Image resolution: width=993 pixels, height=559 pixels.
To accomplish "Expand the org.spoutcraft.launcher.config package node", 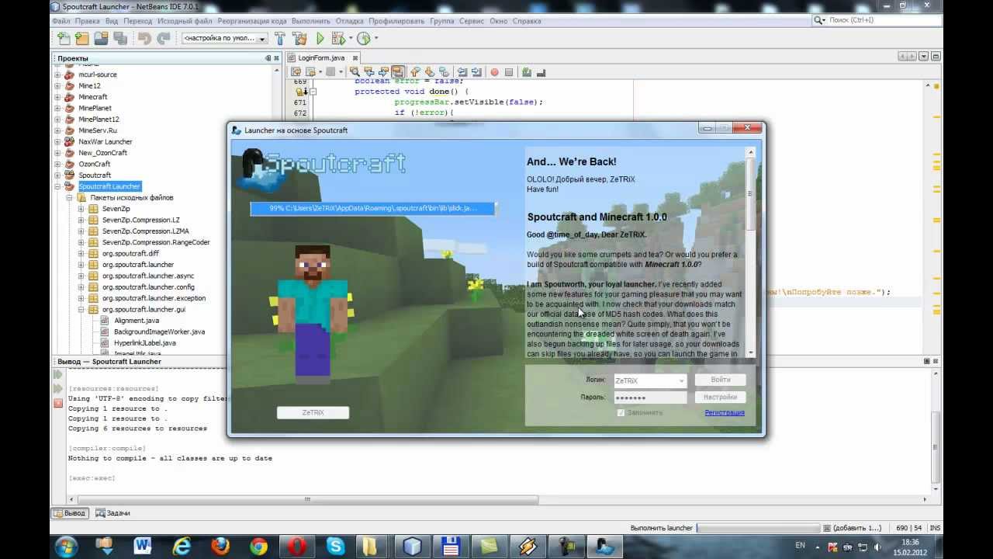I will point(81,286).
